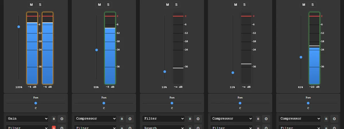The width and height of the screenshot is (344, 129).
Task: Open settings gear for the Gain effect
Action: tap(62, 119)
